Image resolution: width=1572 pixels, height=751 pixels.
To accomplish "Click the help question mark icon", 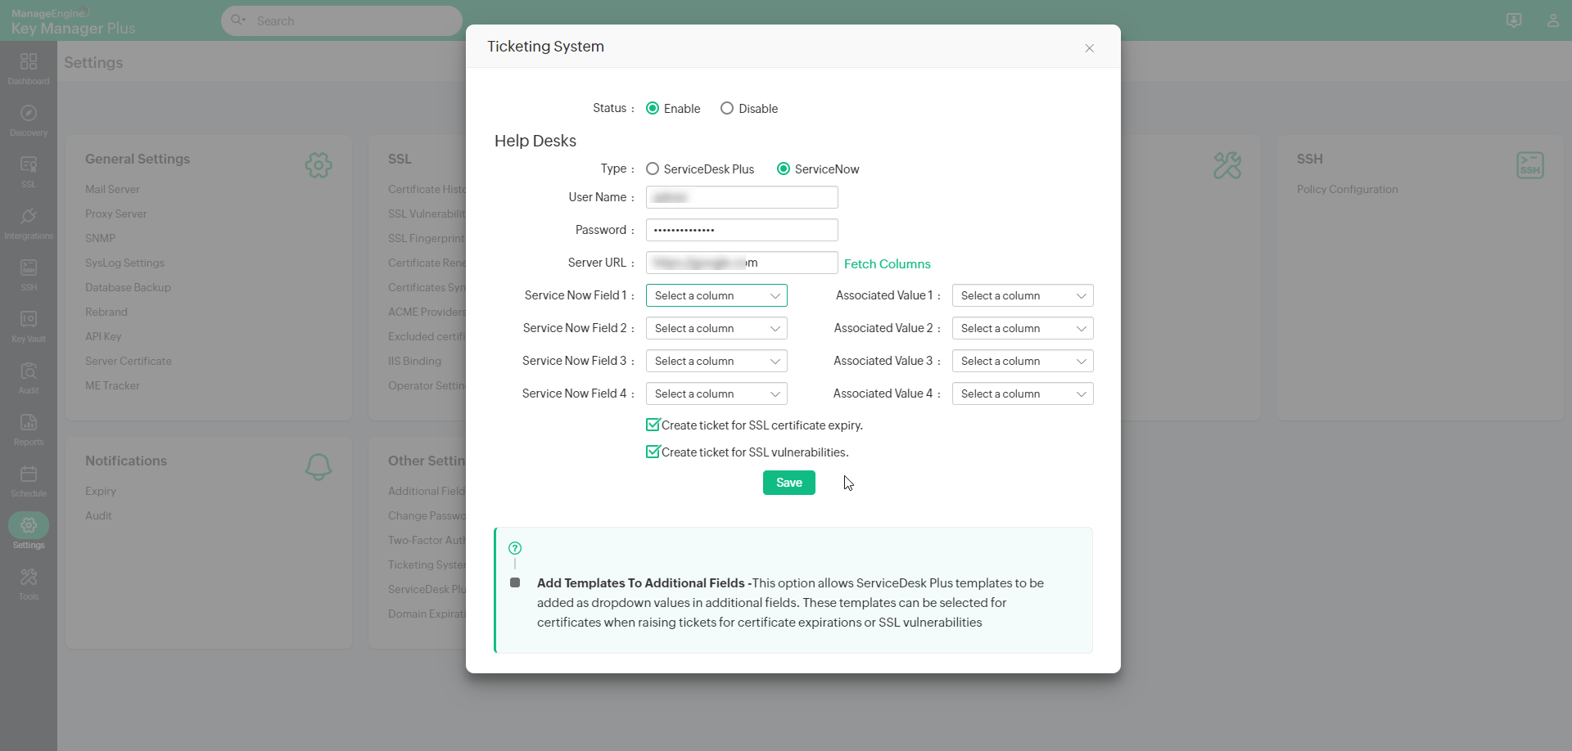I will [x=515, y=548].
